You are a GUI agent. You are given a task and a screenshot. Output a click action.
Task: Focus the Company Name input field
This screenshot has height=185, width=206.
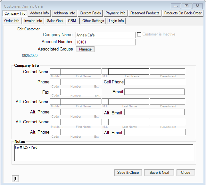point(105,35)
